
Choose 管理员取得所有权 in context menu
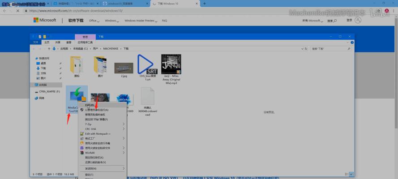coord(102,115)
